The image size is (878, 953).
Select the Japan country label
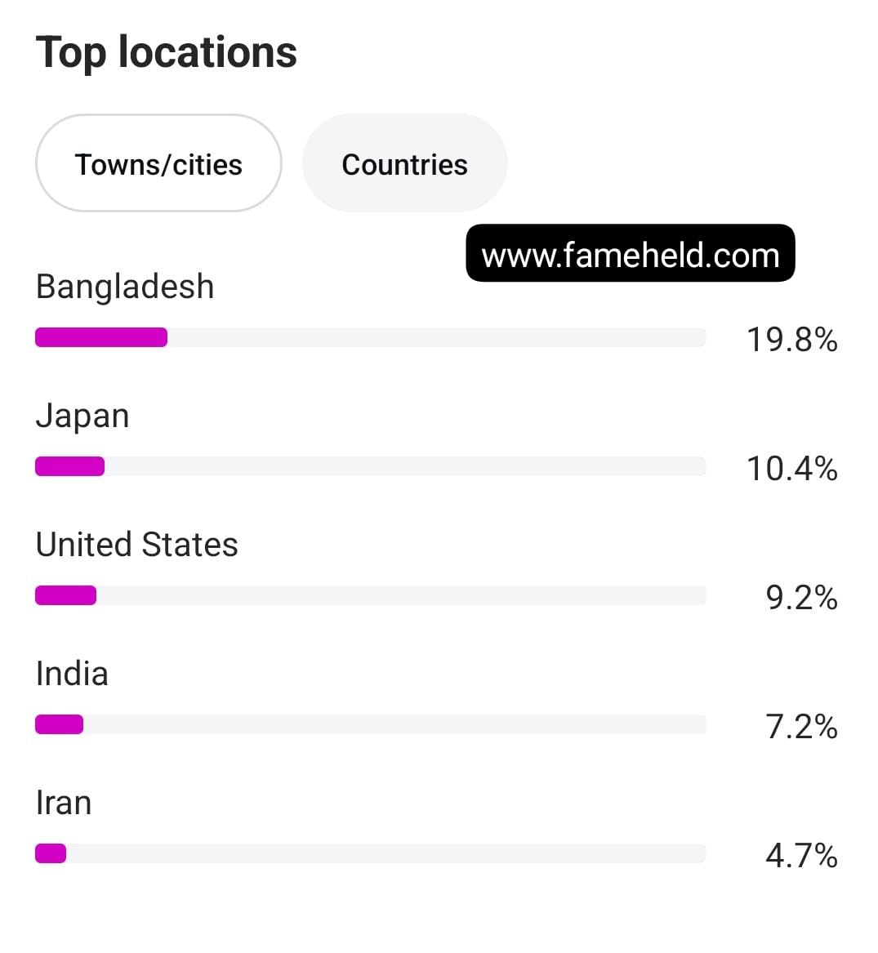coord(82,417)
